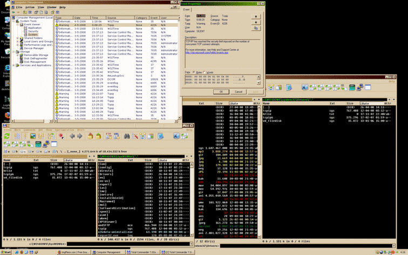The height and width of the screenshot is (255, 408).
Task: Select the Bytes radio button
Action: 194,72
